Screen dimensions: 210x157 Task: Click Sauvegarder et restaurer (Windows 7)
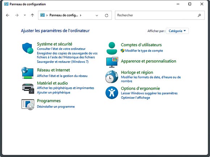[63, 62]
